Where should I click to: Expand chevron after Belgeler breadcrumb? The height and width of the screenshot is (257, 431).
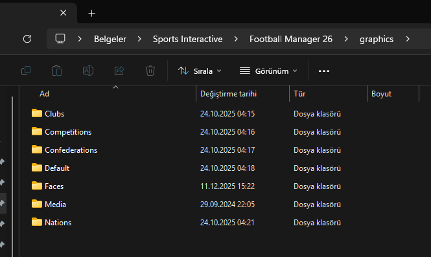(x=139, y=39)
